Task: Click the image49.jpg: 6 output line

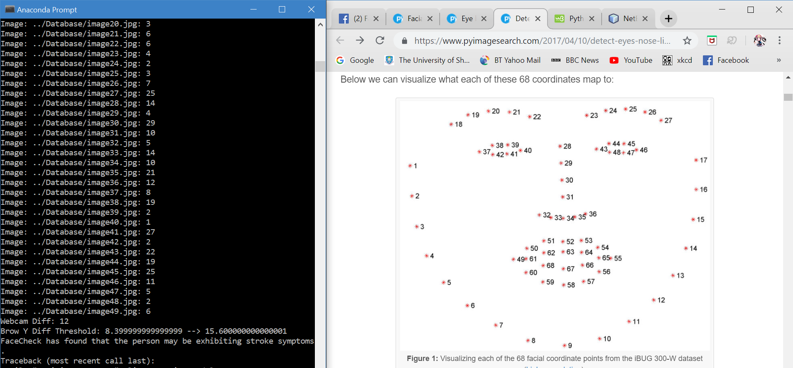Action: click(76, 311)
